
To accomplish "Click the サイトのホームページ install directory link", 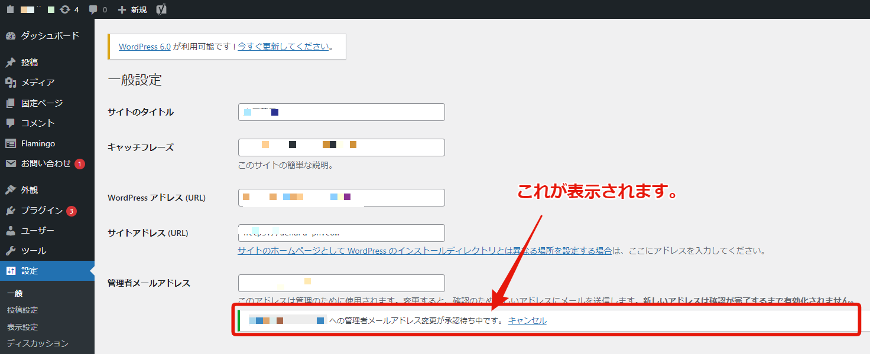I will [424, 251].
